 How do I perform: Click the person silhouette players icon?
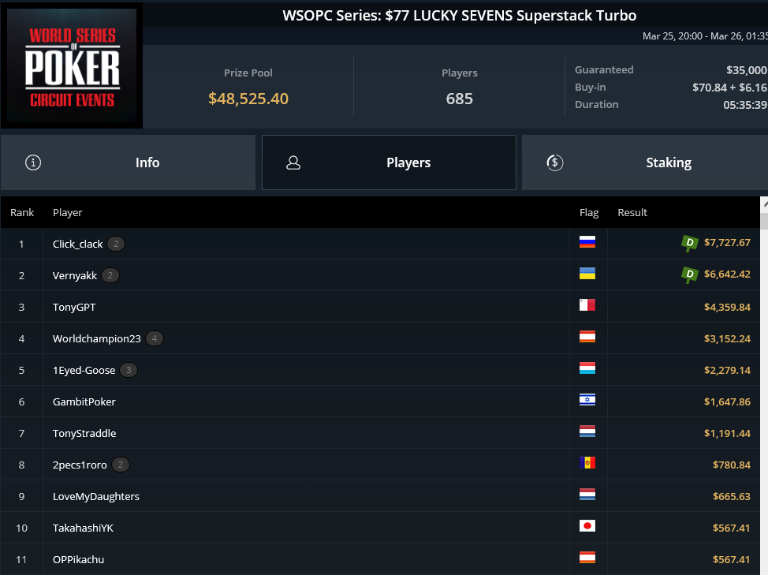pyautogui.click(x=293, y=162)
